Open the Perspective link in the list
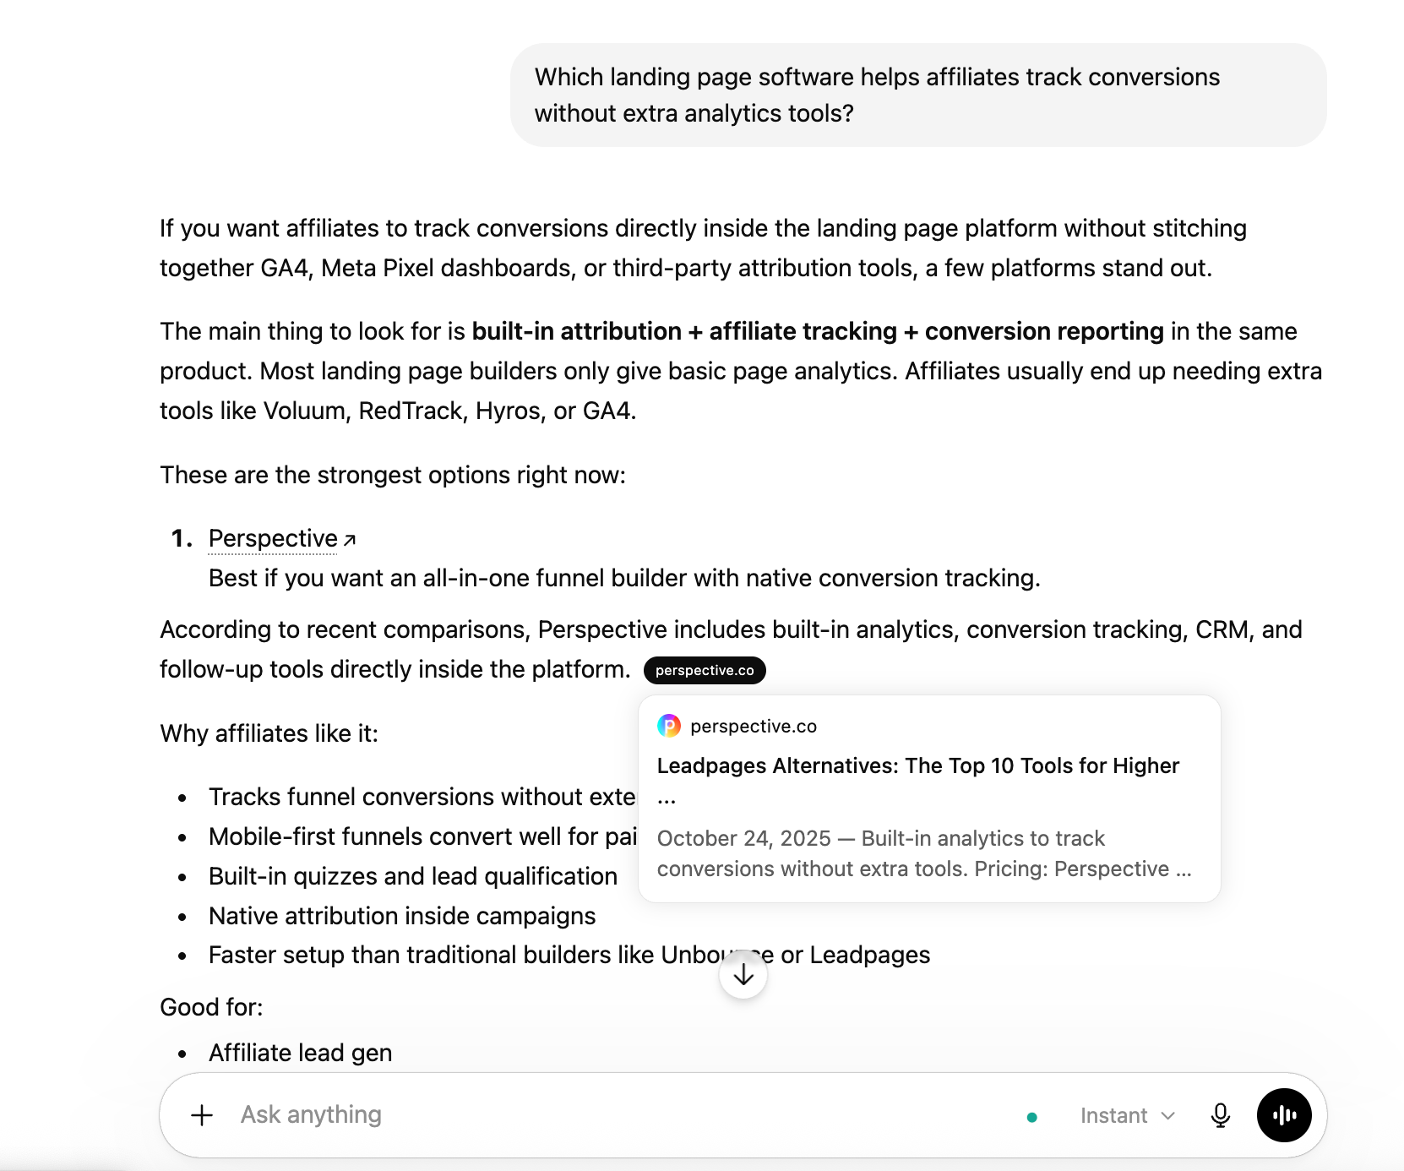1404x1171 pixels. (273, 538)
